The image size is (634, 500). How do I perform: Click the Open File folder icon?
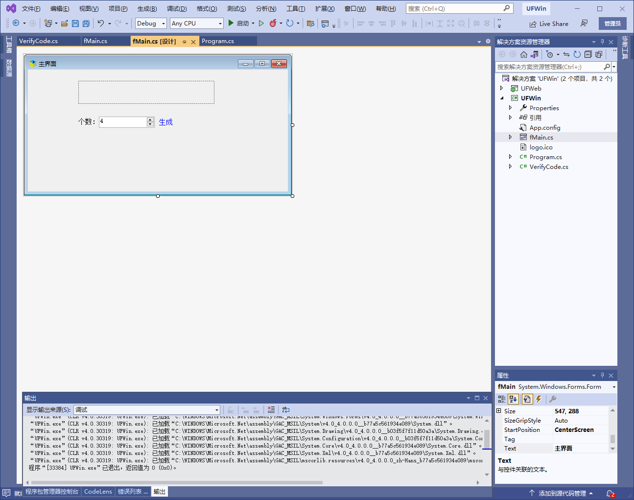(64, 23)
